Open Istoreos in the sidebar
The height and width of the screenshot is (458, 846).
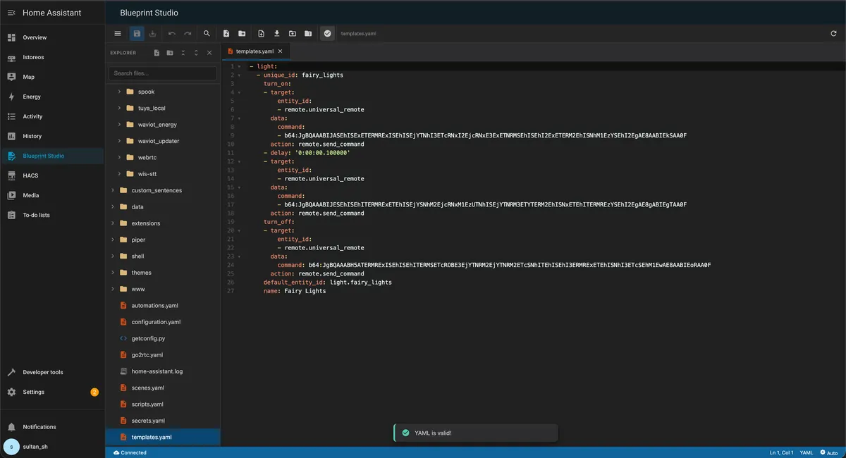click(x=52, y=57)
